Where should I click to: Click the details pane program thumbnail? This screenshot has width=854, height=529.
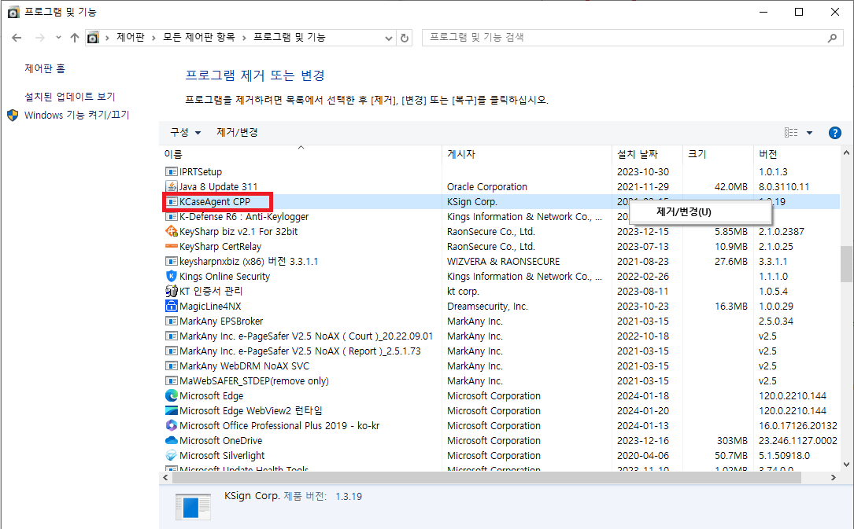pos(193,507)
